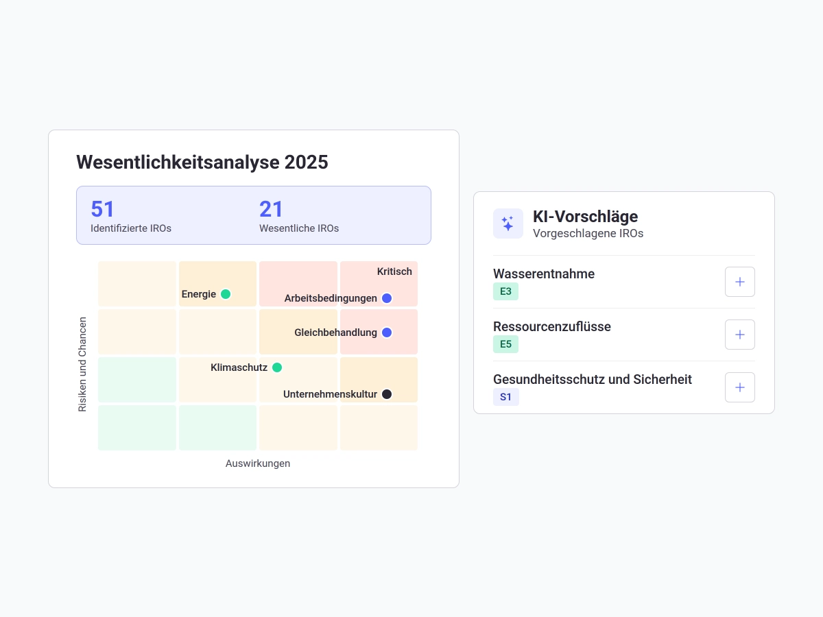This screenshot has width=823, height=617.
Task: Add the Wasserentnahme suggestion with plus button
Action: 740,282
